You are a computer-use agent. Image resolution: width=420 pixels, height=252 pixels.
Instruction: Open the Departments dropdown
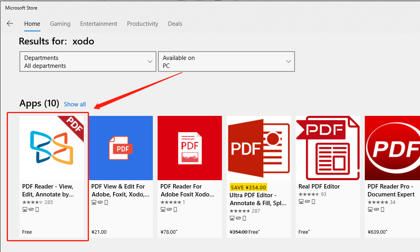coord(88,62)
